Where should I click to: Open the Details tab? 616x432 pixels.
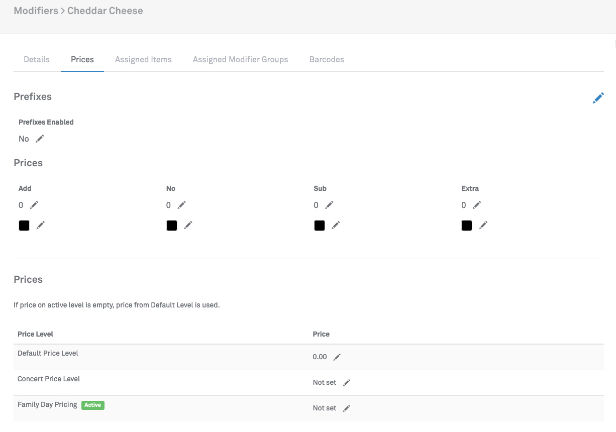[37, 59]
